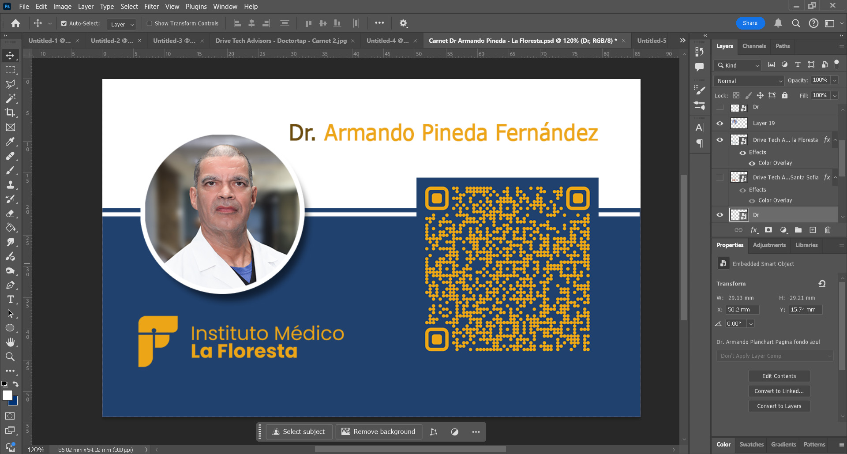Switch to the Channels tab
This screenshot has width=847, height=454.
tap(754, 46)
